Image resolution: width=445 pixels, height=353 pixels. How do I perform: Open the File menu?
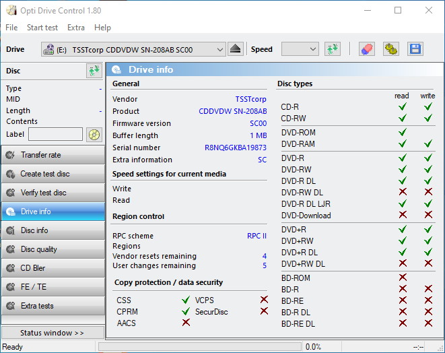point(11,28)
